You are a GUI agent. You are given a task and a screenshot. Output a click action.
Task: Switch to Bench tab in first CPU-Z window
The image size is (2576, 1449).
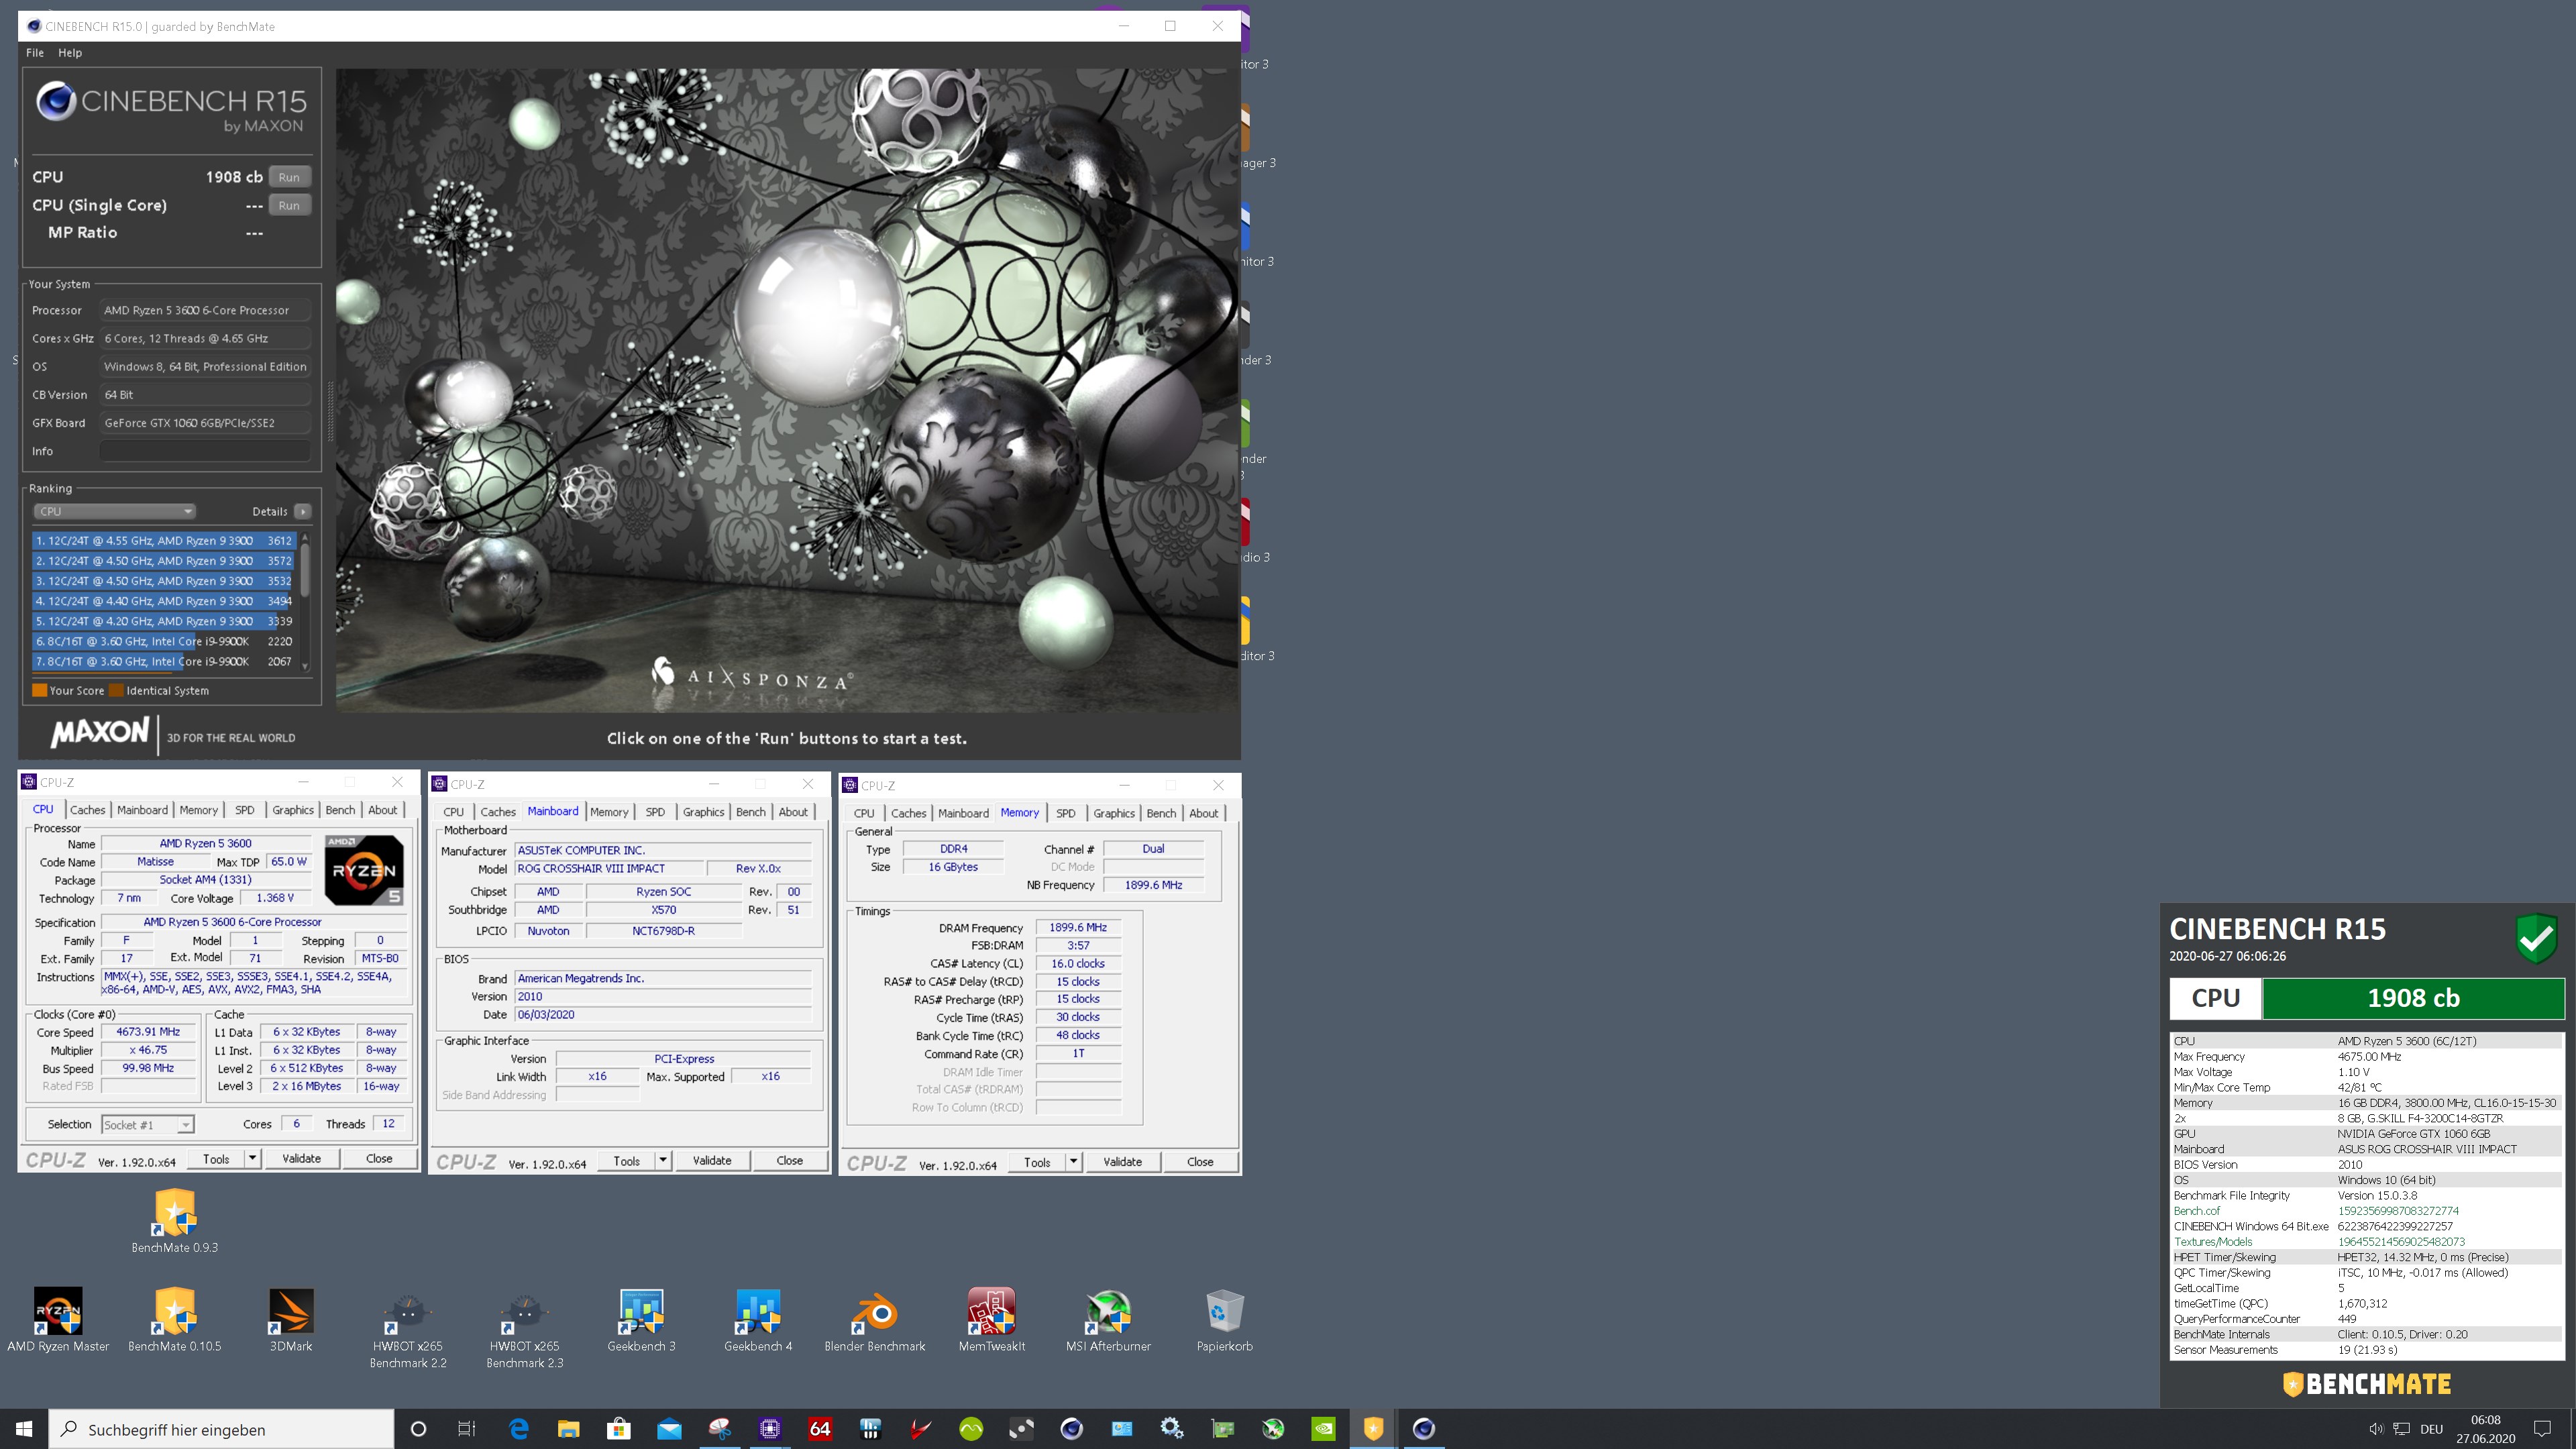point(340,810)
